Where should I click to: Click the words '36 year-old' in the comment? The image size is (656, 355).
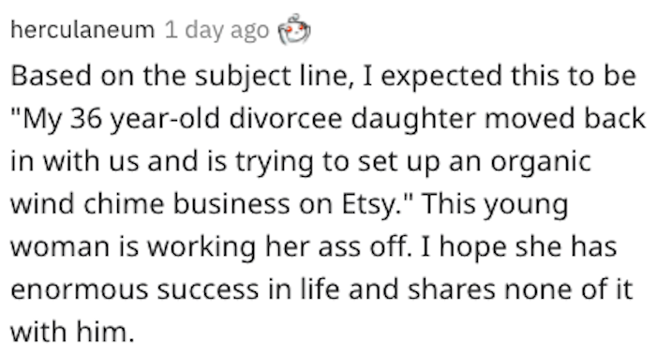145,119
